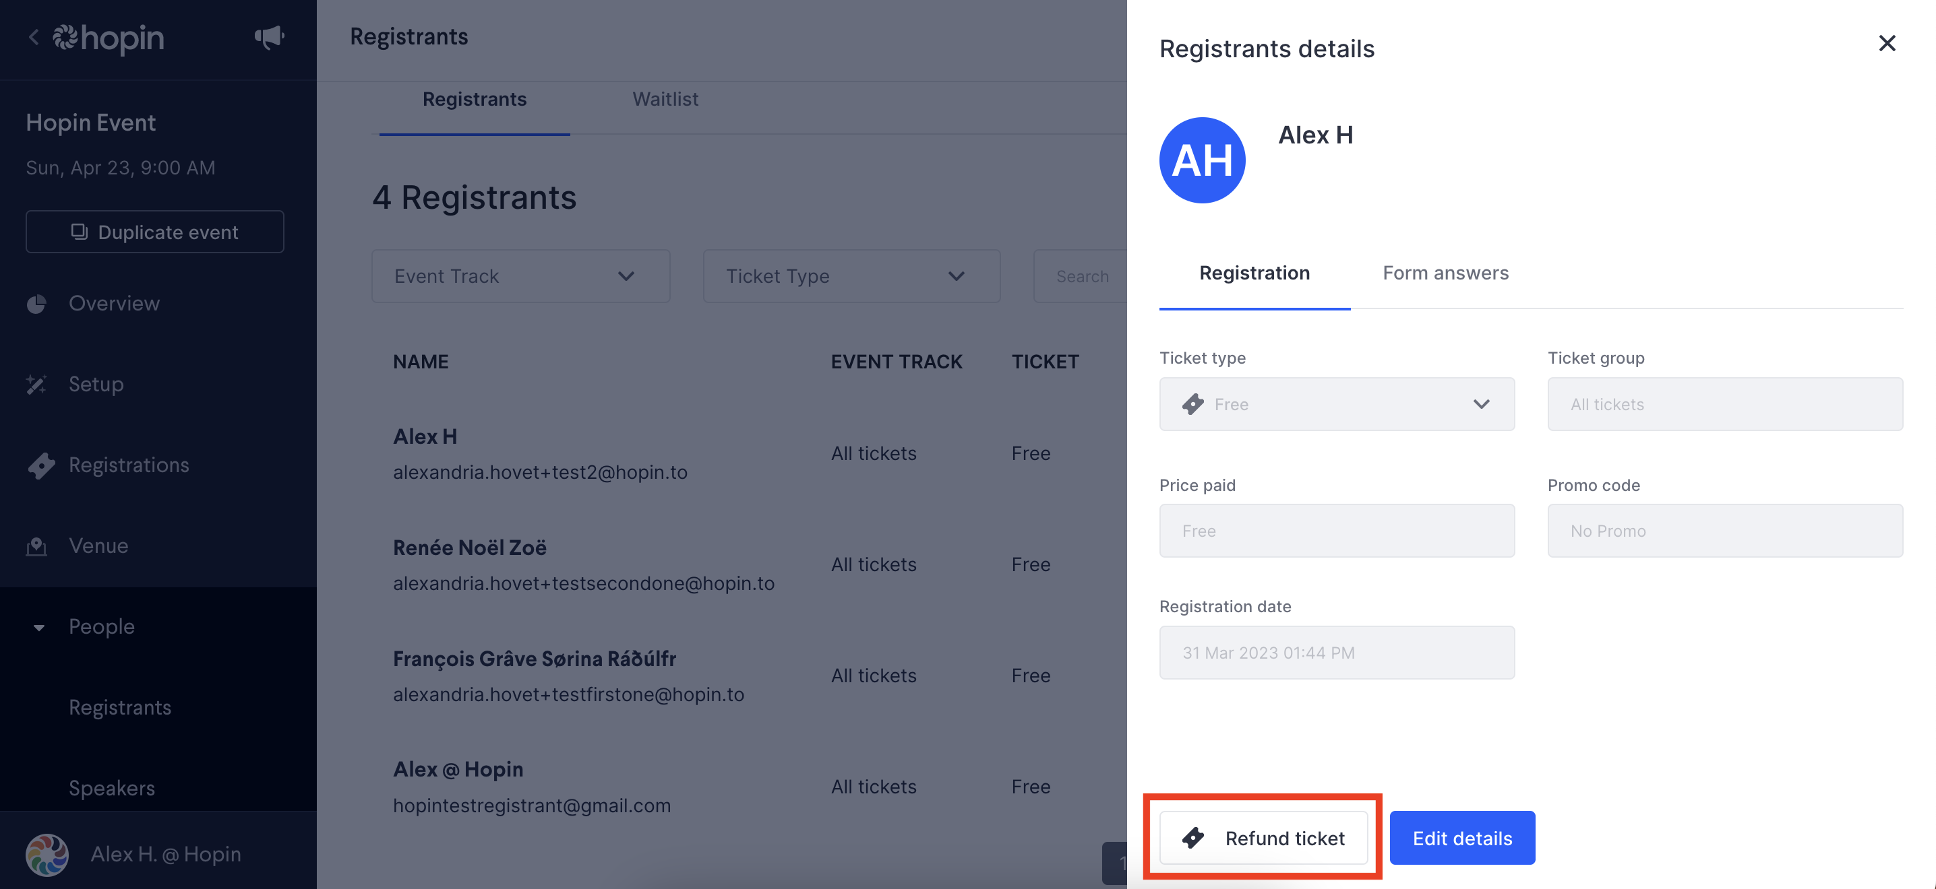
Task: Click the Overview pie chart icon
Action: pos(36,304)
